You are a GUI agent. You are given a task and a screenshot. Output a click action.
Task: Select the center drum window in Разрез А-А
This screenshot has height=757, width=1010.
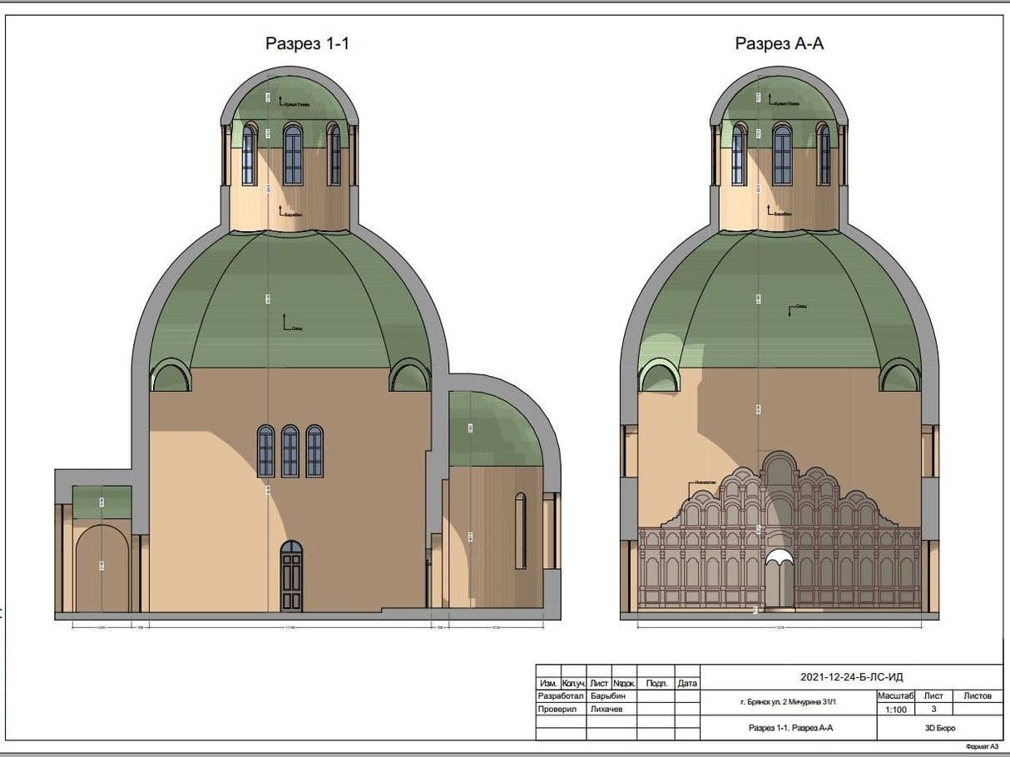pyautogui.click(x=782, y=155)
